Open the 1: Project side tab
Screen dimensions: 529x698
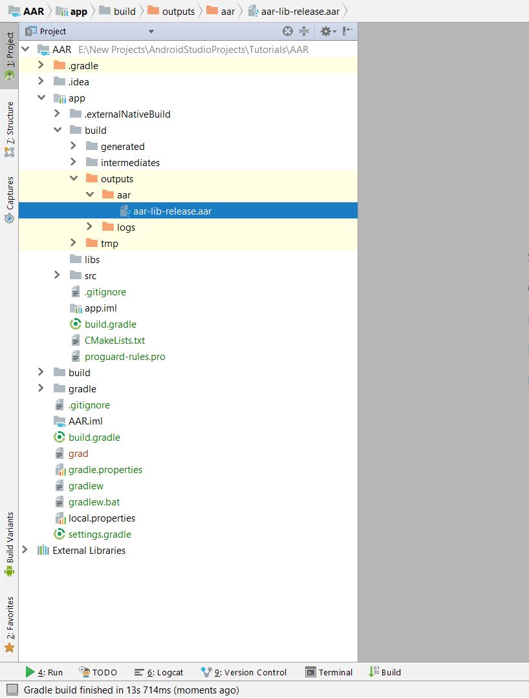coord(9,56)
